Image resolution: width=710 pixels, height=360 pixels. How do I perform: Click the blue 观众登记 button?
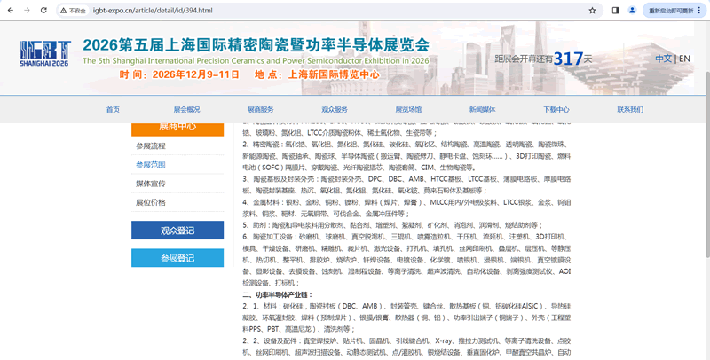(177, 231)
